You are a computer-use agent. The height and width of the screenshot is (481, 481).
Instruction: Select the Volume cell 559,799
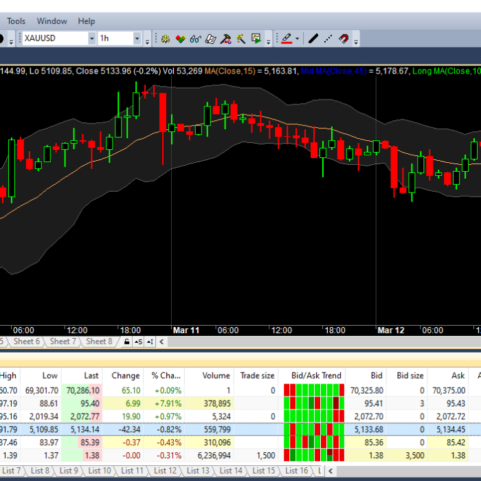tap(209, 429)
